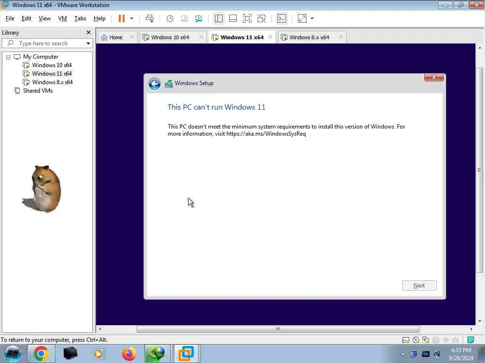Open the media player taskbar icon

coord(99,354)
